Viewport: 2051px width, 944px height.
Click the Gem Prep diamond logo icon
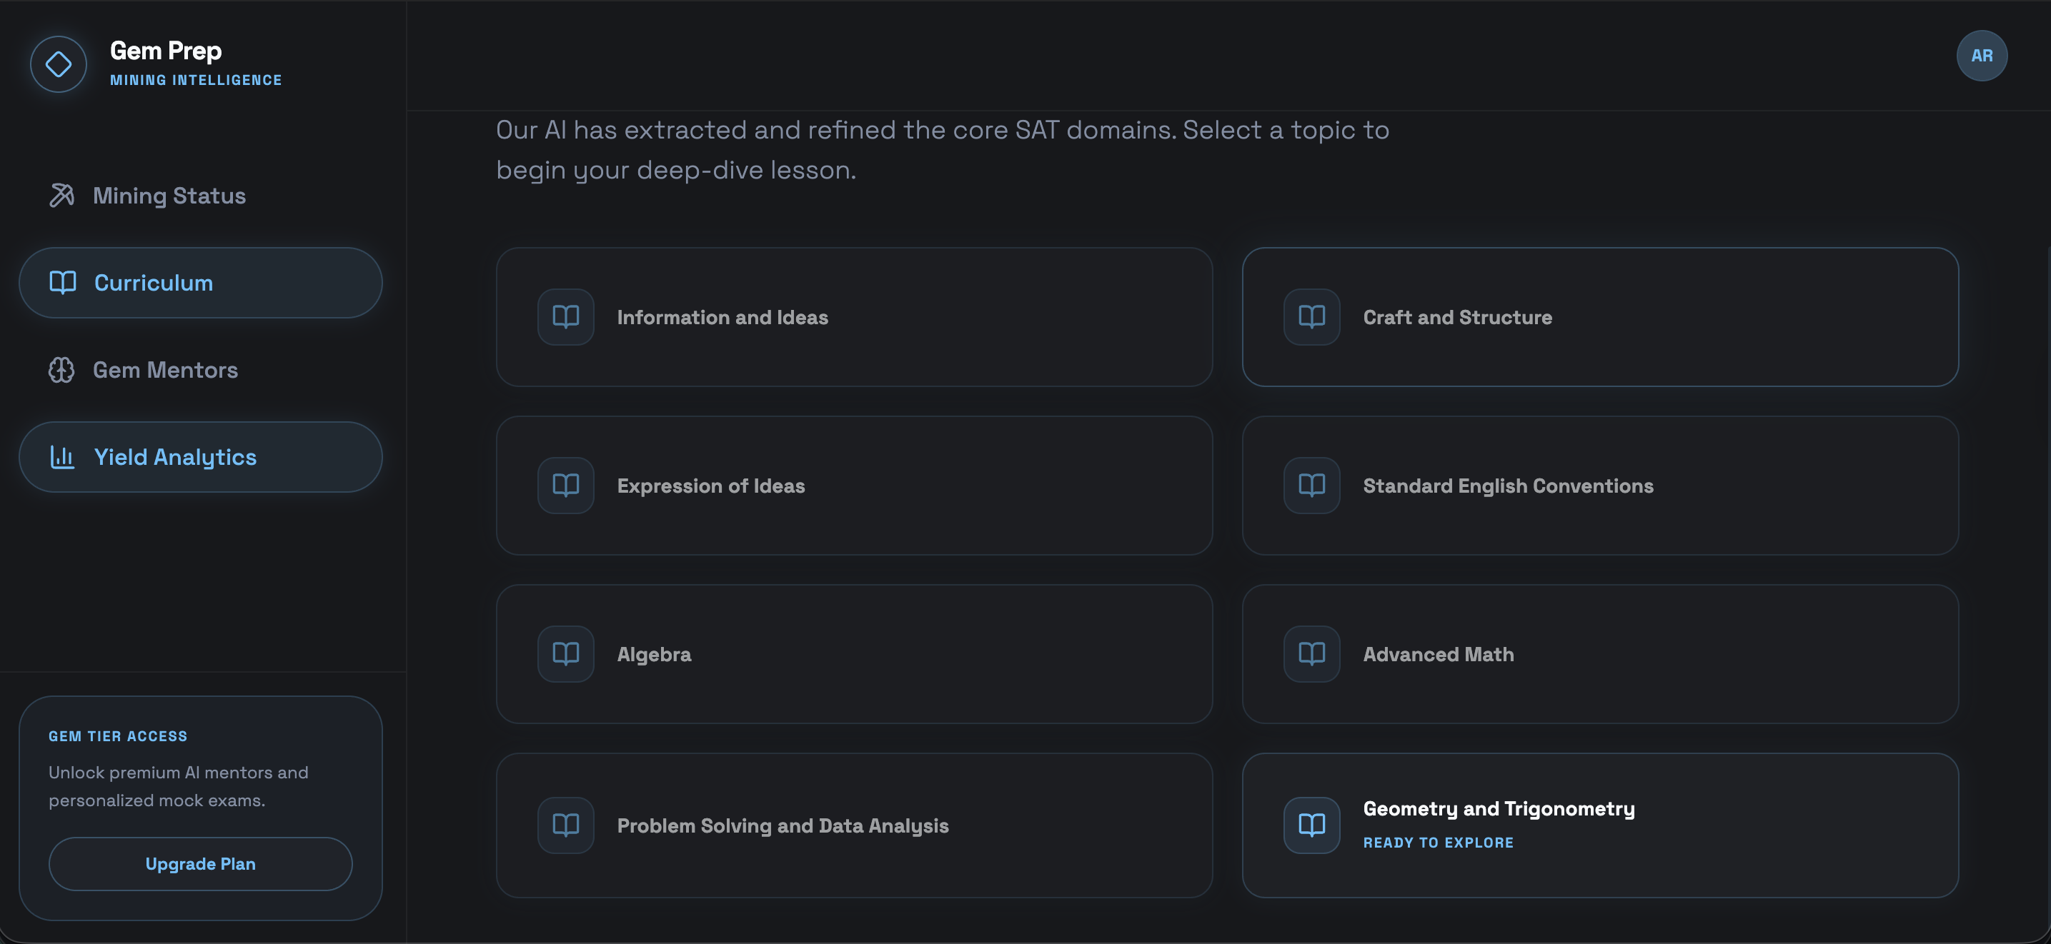(x=58, y=64)
